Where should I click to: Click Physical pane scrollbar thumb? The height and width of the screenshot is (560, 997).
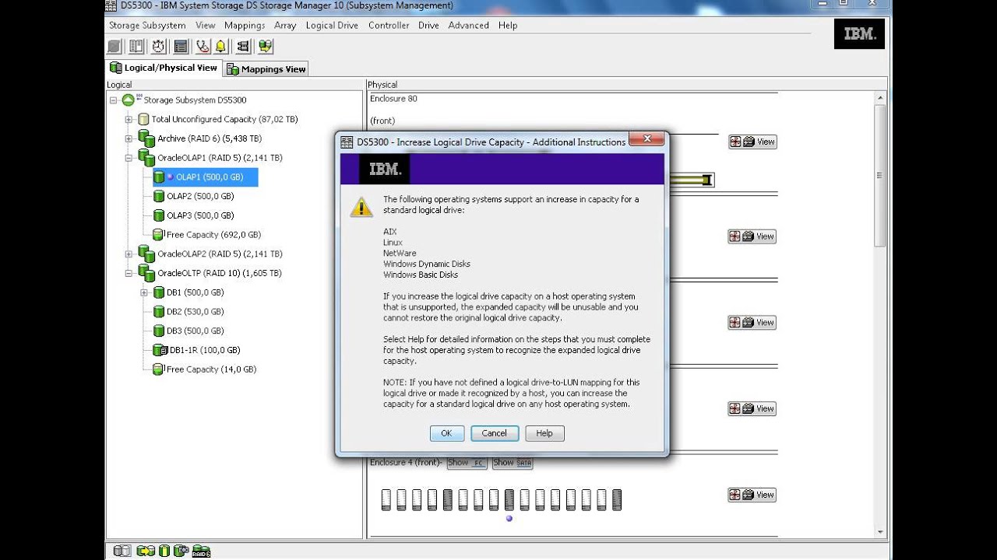(x=881, y=175)
